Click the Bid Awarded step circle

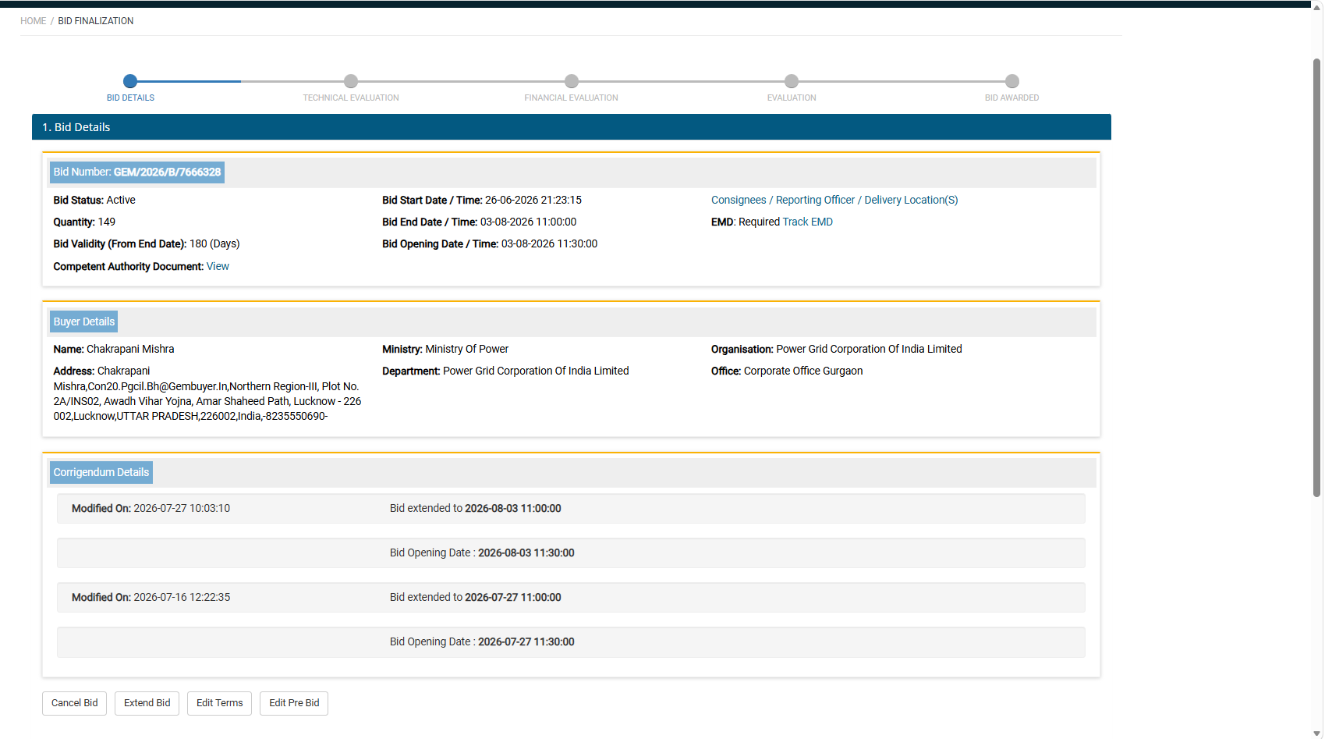1012,81
